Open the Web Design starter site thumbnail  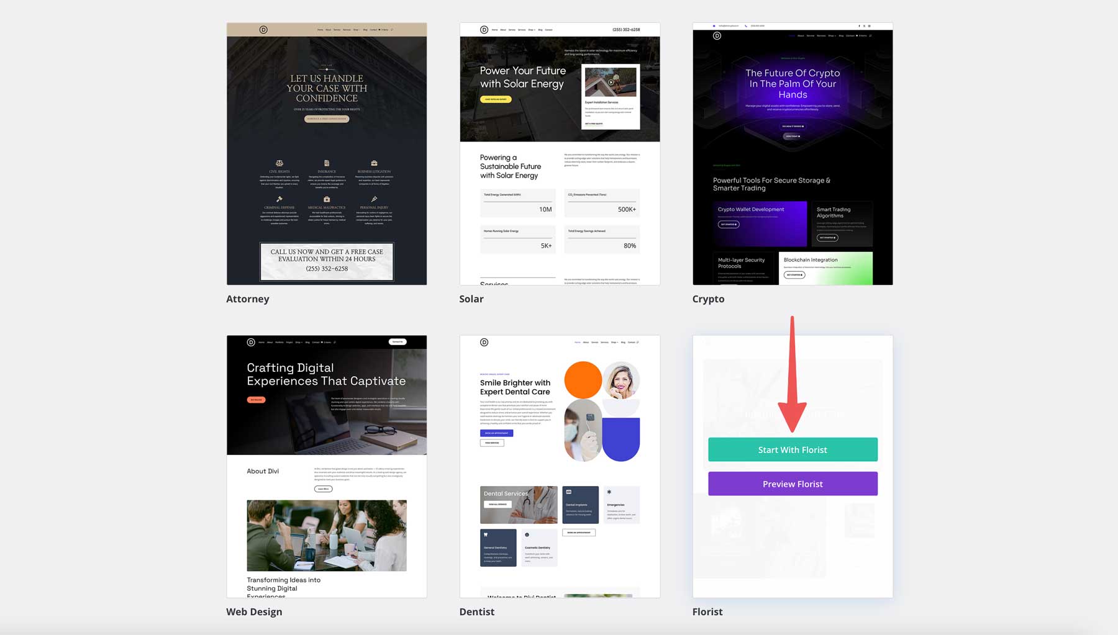pos(327,467)
